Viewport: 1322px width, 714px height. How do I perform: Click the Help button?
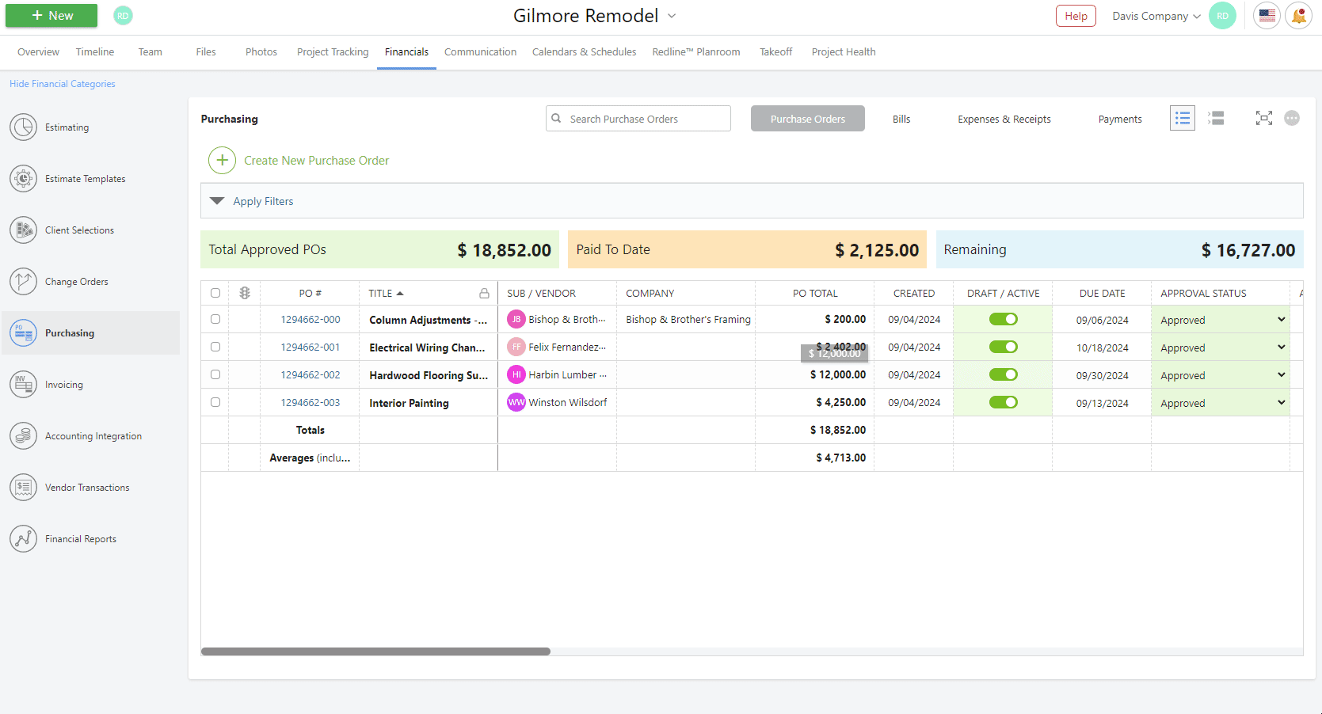pyautogui.click(x=1076, y=16)
